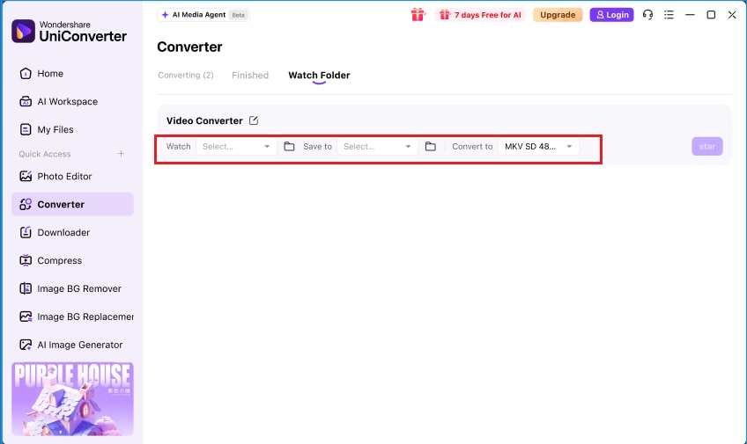747x444 pixels.
Task: Maximize the UniConverter window
Action: [x=711, y=15]
